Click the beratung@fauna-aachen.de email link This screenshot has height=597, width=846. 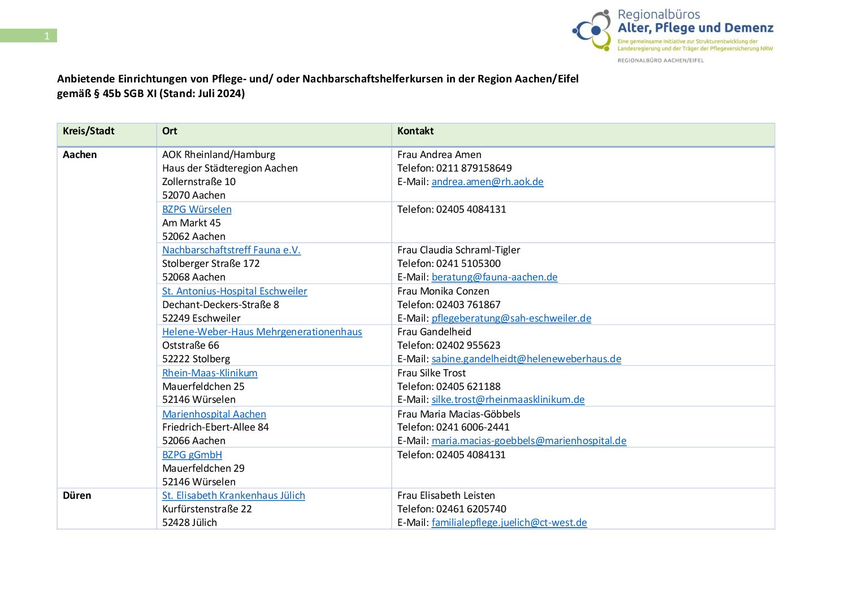coord(494,277)
